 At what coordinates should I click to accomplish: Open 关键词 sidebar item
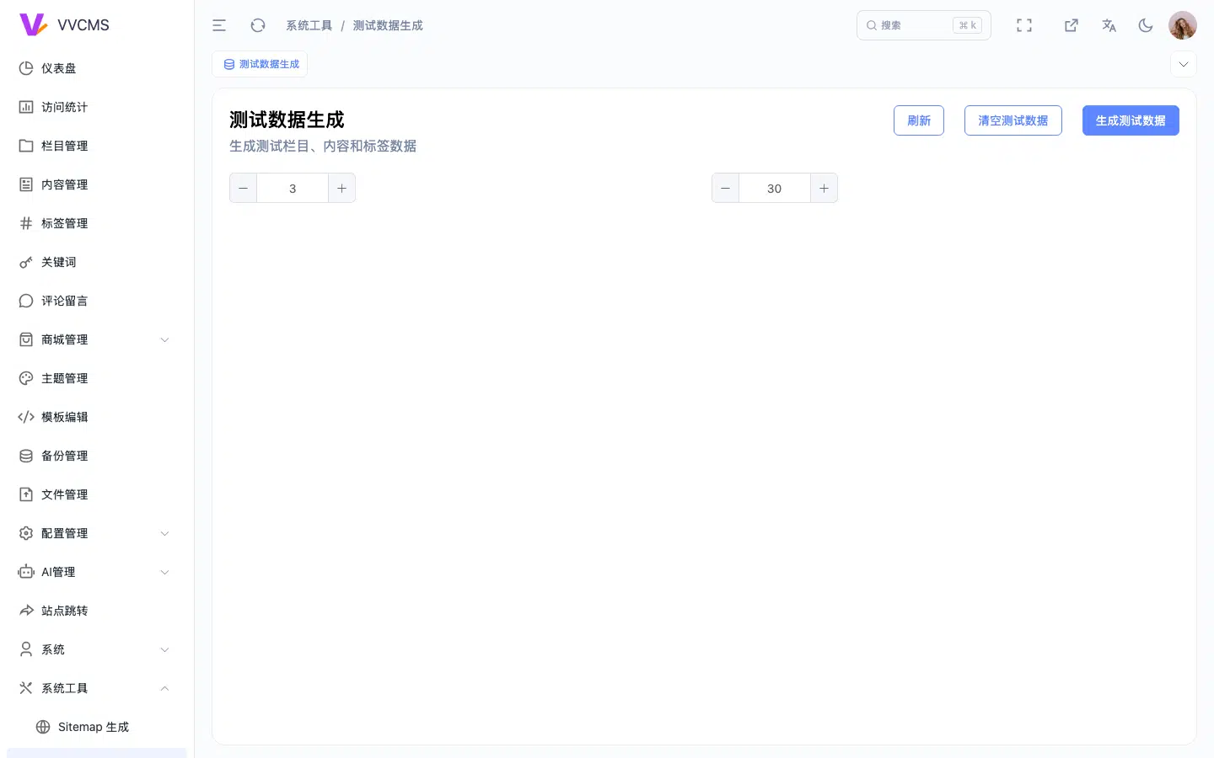click(x=97, y=262)
